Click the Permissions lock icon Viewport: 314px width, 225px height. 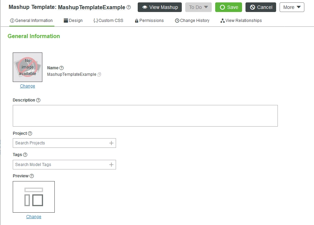pyautogui.click(x=137, y=20)
